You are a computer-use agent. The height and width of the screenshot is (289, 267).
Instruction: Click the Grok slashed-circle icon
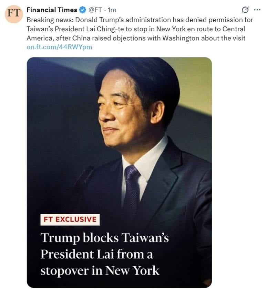click(246, 10)
